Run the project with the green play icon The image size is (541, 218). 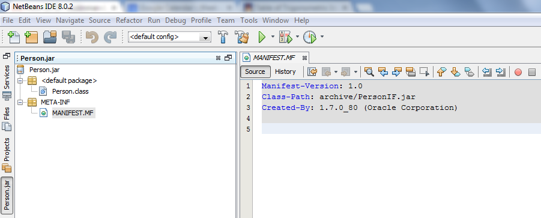pyautogui.click(x=262, y=37)
